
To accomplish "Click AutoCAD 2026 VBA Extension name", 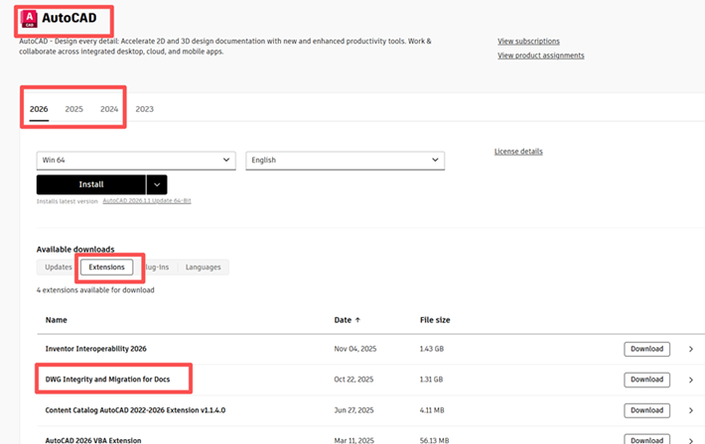I will coord(93,440).
